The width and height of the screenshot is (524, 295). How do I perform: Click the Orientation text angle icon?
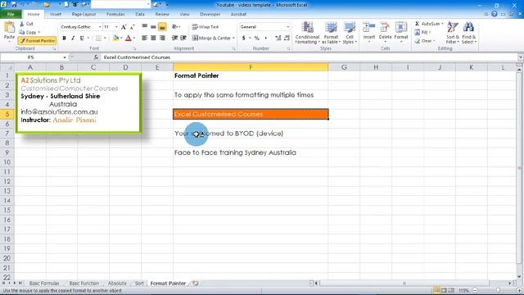click(174, 27)
